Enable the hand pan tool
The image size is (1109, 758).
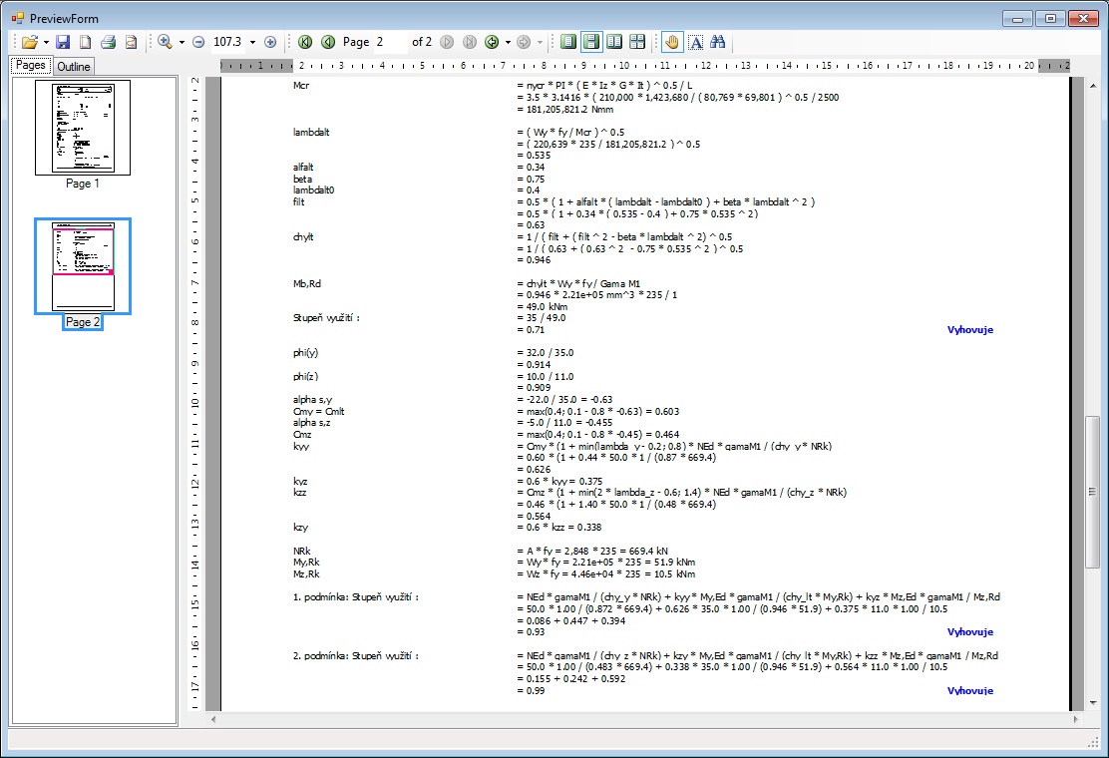[672, 42]
